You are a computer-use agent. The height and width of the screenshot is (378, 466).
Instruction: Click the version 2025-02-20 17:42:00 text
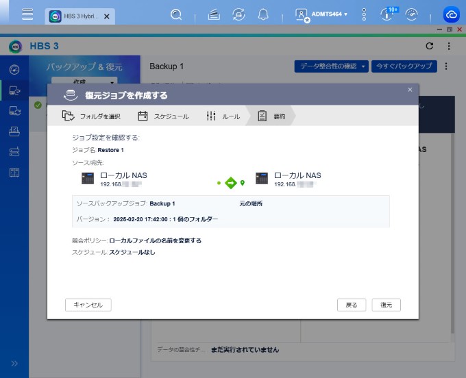(x=140, y=219)
